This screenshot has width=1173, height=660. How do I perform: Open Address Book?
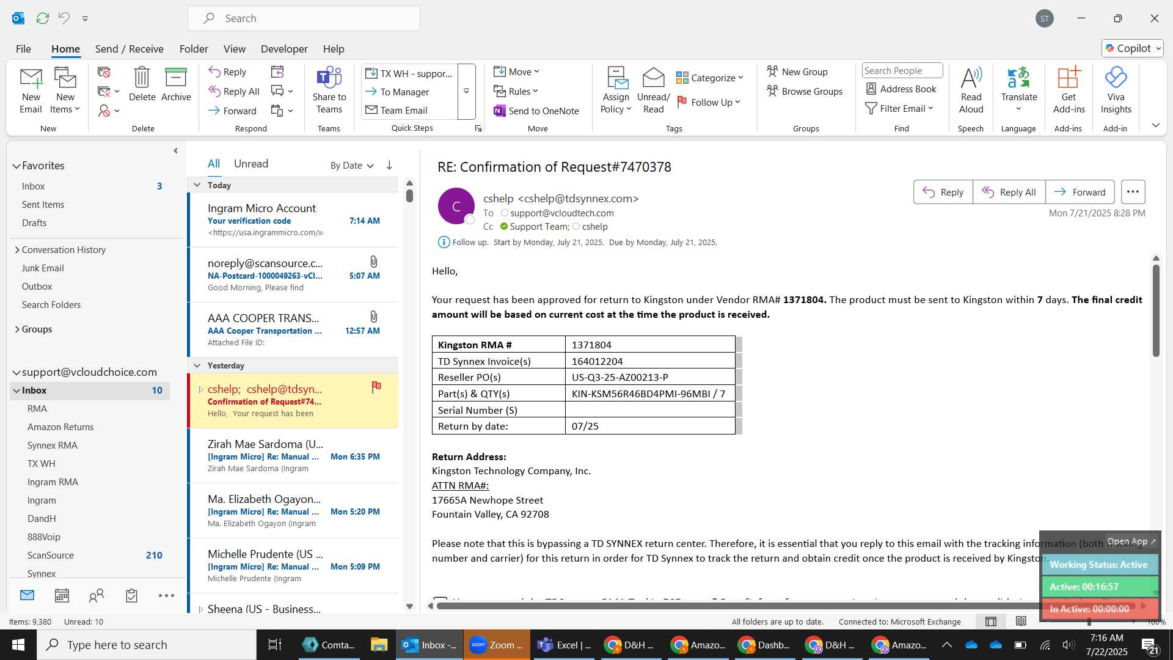[x=901, y=89]
